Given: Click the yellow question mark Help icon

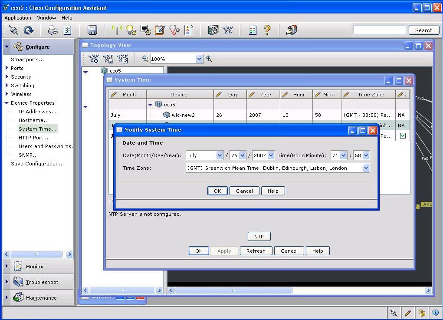Looking at the screenshot, I should coord(267,30).
